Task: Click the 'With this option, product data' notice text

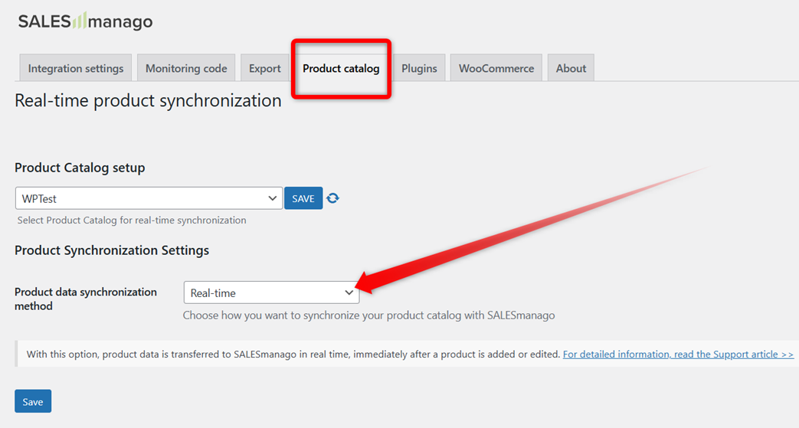Action: (x=293, y=354)
